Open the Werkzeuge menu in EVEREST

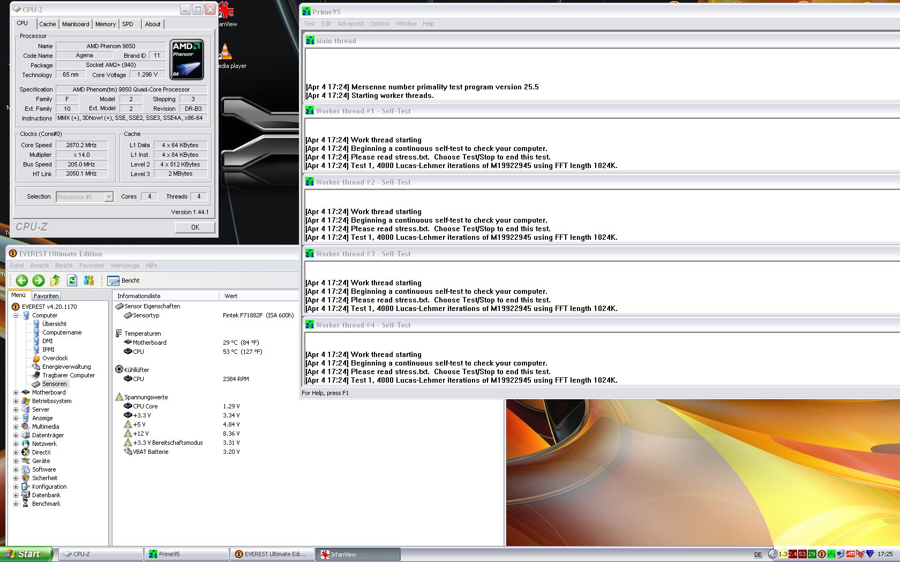(125, 265)
